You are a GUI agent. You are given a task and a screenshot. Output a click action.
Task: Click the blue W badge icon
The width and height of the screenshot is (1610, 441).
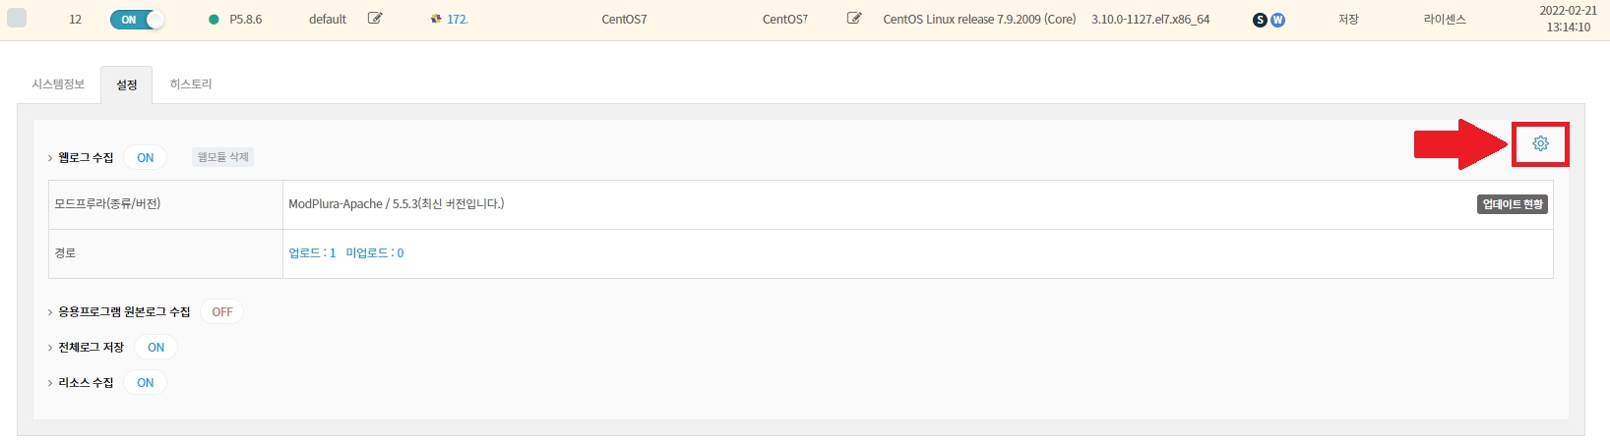click(1277, 20)
